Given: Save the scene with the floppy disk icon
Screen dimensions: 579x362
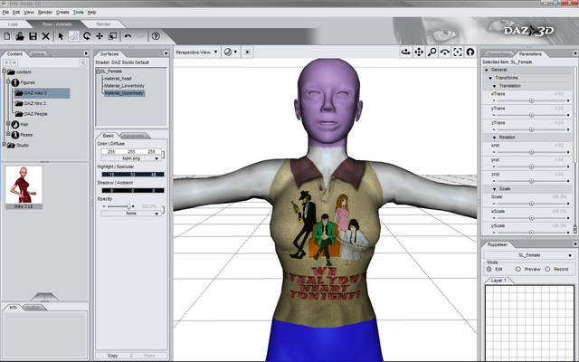Looking at the screenshot, I should coord(33,36).
